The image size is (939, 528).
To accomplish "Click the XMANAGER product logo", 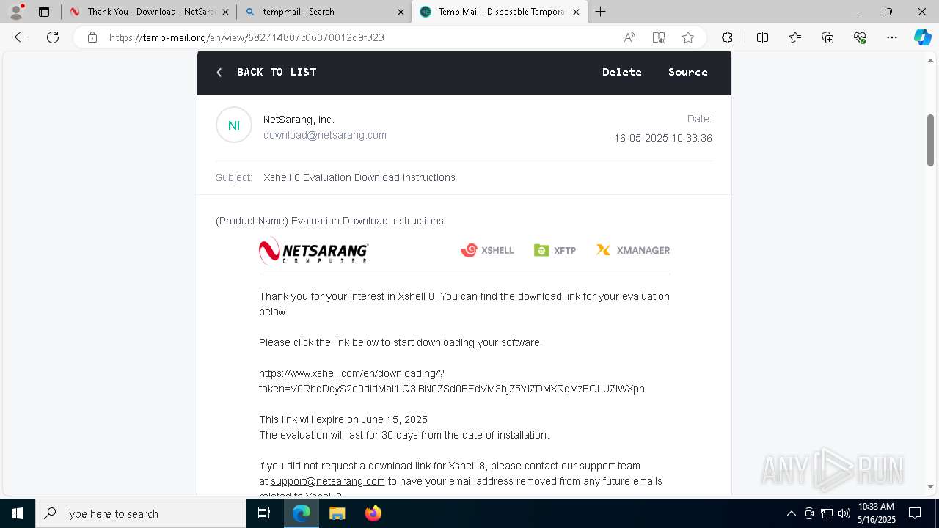I will click(633, 250).
